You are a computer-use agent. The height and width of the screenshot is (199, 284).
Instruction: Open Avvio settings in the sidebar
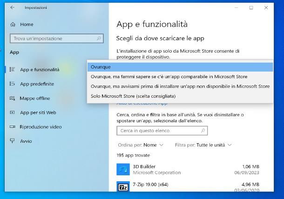[26, 141]
